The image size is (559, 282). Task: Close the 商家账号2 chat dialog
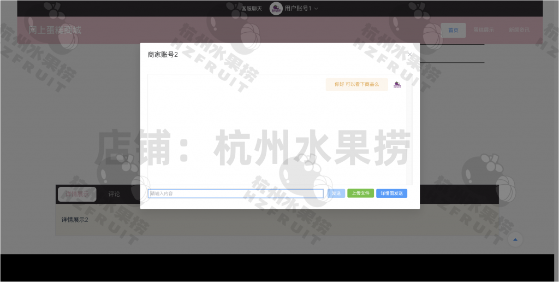coord(409,55)
